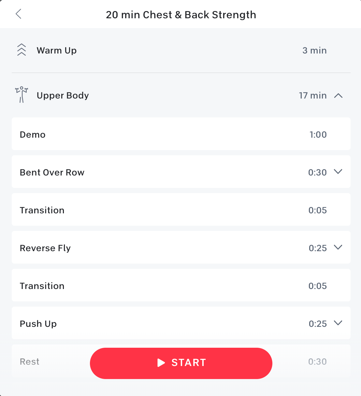Click the back arrow icon

pyautogui.click(x=19, y=14)
